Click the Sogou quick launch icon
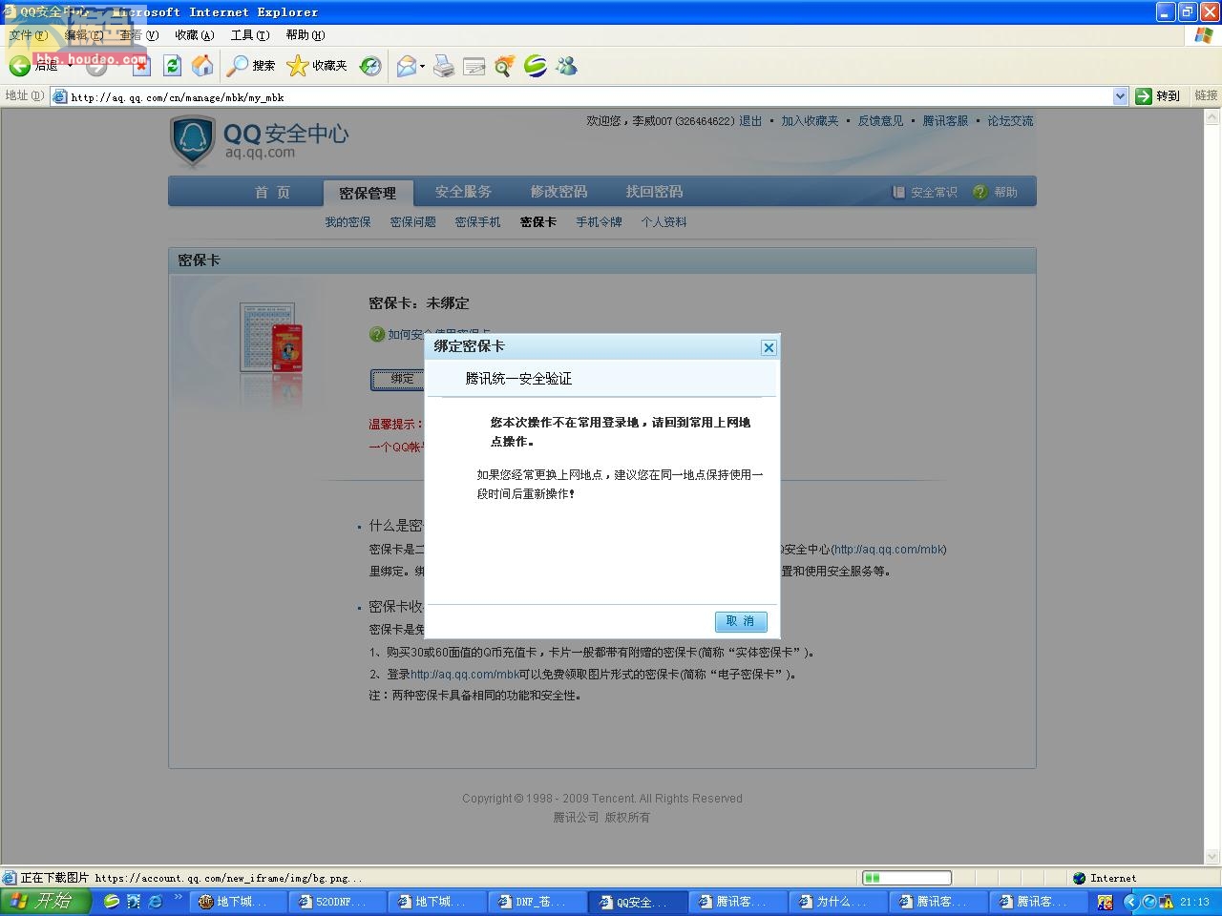The width and height of the screenshot is (1222, 916). click(112, 902)
